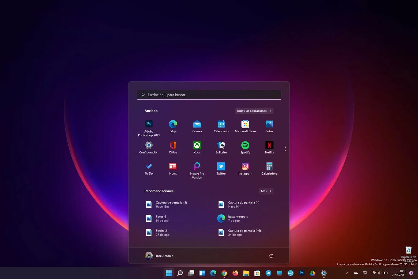This screenshot has width=418, height=279.
Task: Open the Widgets panel from taskbar
Action: pyautogui.click(x=202, y=273)
